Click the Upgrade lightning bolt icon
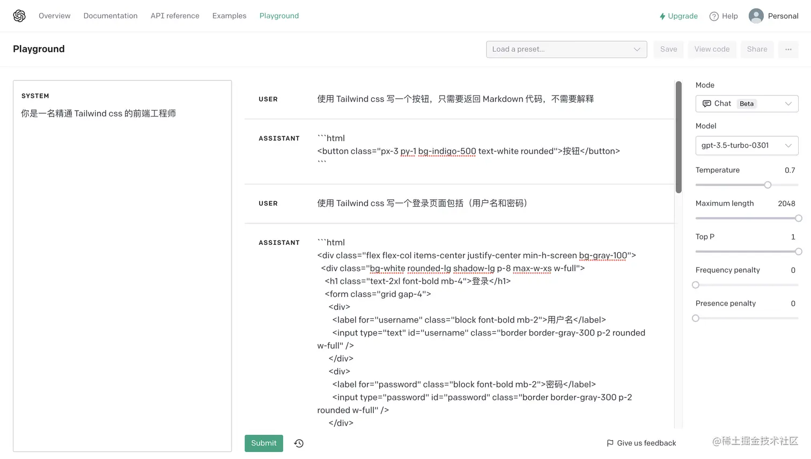The height and width of the screenshot is (459, 811). point(662,16)
